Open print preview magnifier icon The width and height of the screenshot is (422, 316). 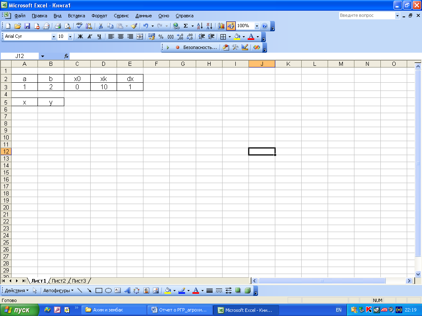click(x=67, y=26)
